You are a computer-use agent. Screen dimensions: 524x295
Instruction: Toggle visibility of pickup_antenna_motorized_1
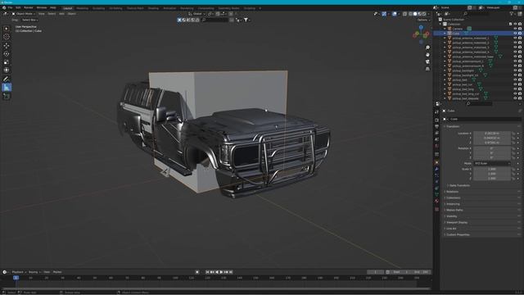[515, 39]
